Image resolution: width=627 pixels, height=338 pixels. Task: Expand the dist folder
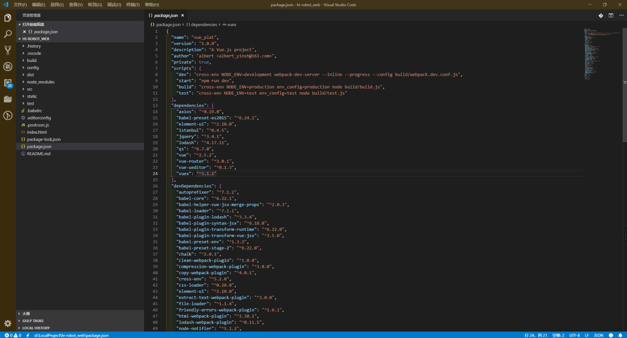tap(80, 75)
